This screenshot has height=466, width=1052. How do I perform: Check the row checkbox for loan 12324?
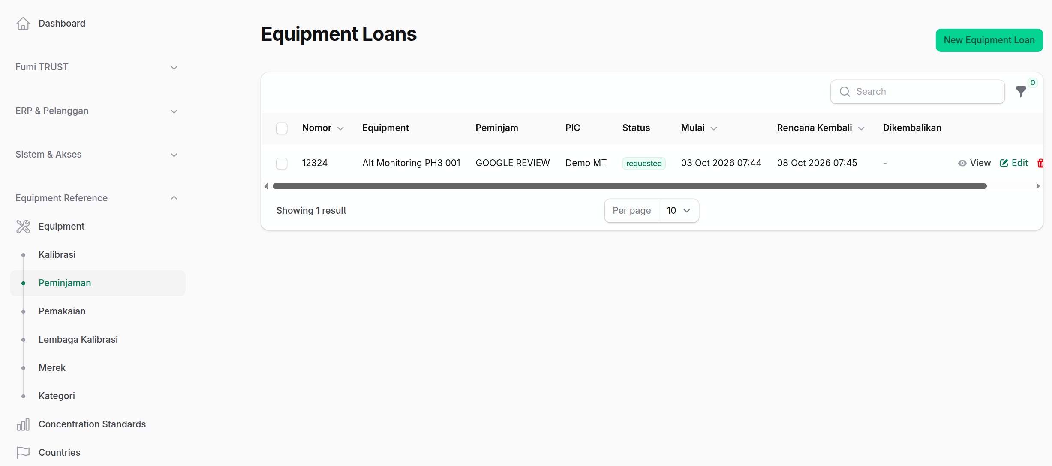[x=282, y=164]
